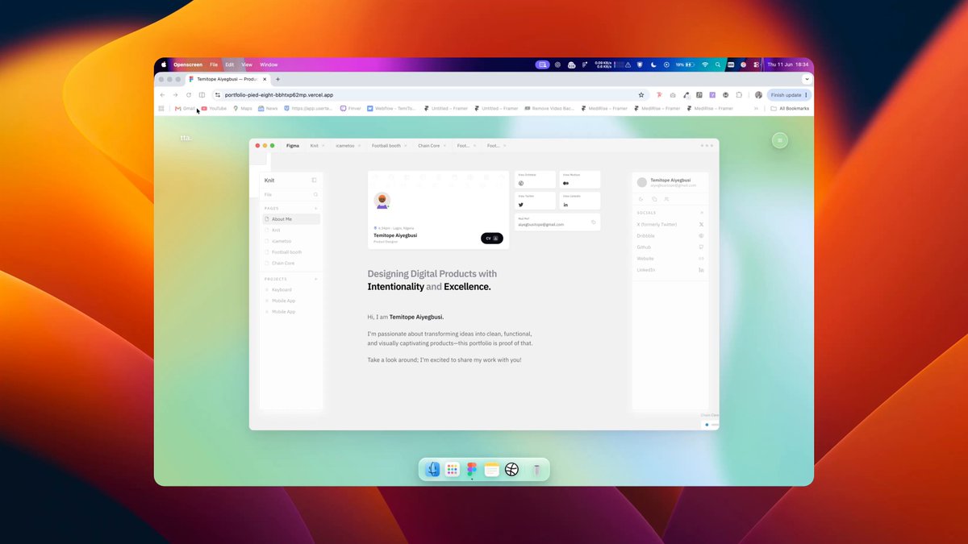The image size is (968, 544).
Task: Switch to the icametoo tab
Action: pyautogui.click(x=347, y=146)
